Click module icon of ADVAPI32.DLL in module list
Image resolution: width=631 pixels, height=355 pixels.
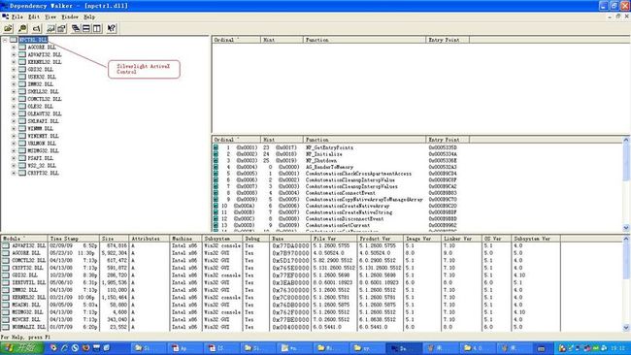pos(6,245)
